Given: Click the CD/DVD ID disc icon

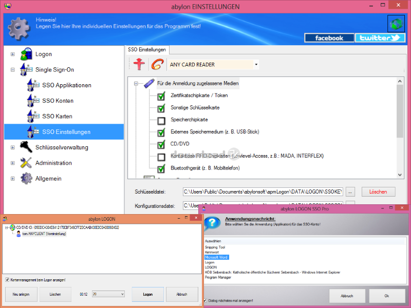Looking at the screenshot, I should (12, 227).
